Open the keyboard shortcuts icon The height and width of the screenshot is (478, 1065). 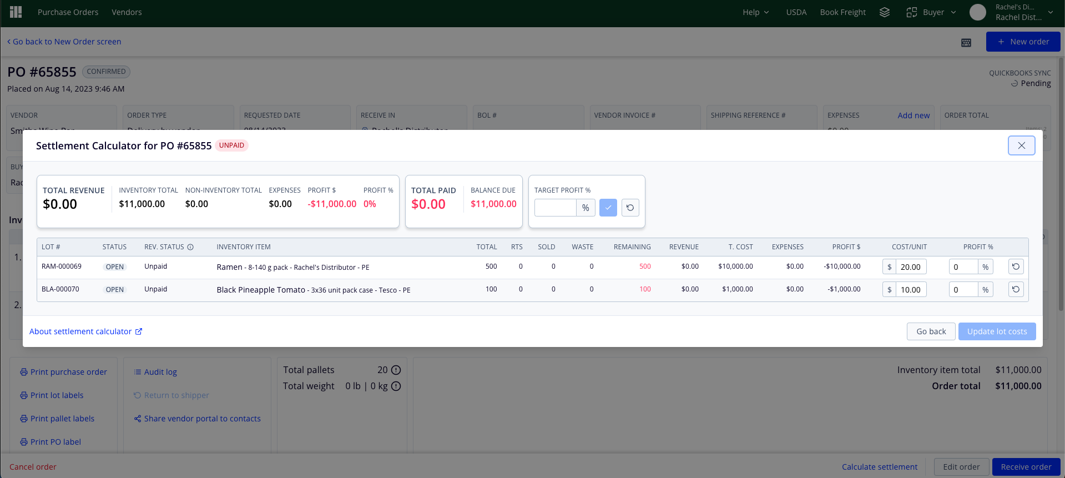966,42
